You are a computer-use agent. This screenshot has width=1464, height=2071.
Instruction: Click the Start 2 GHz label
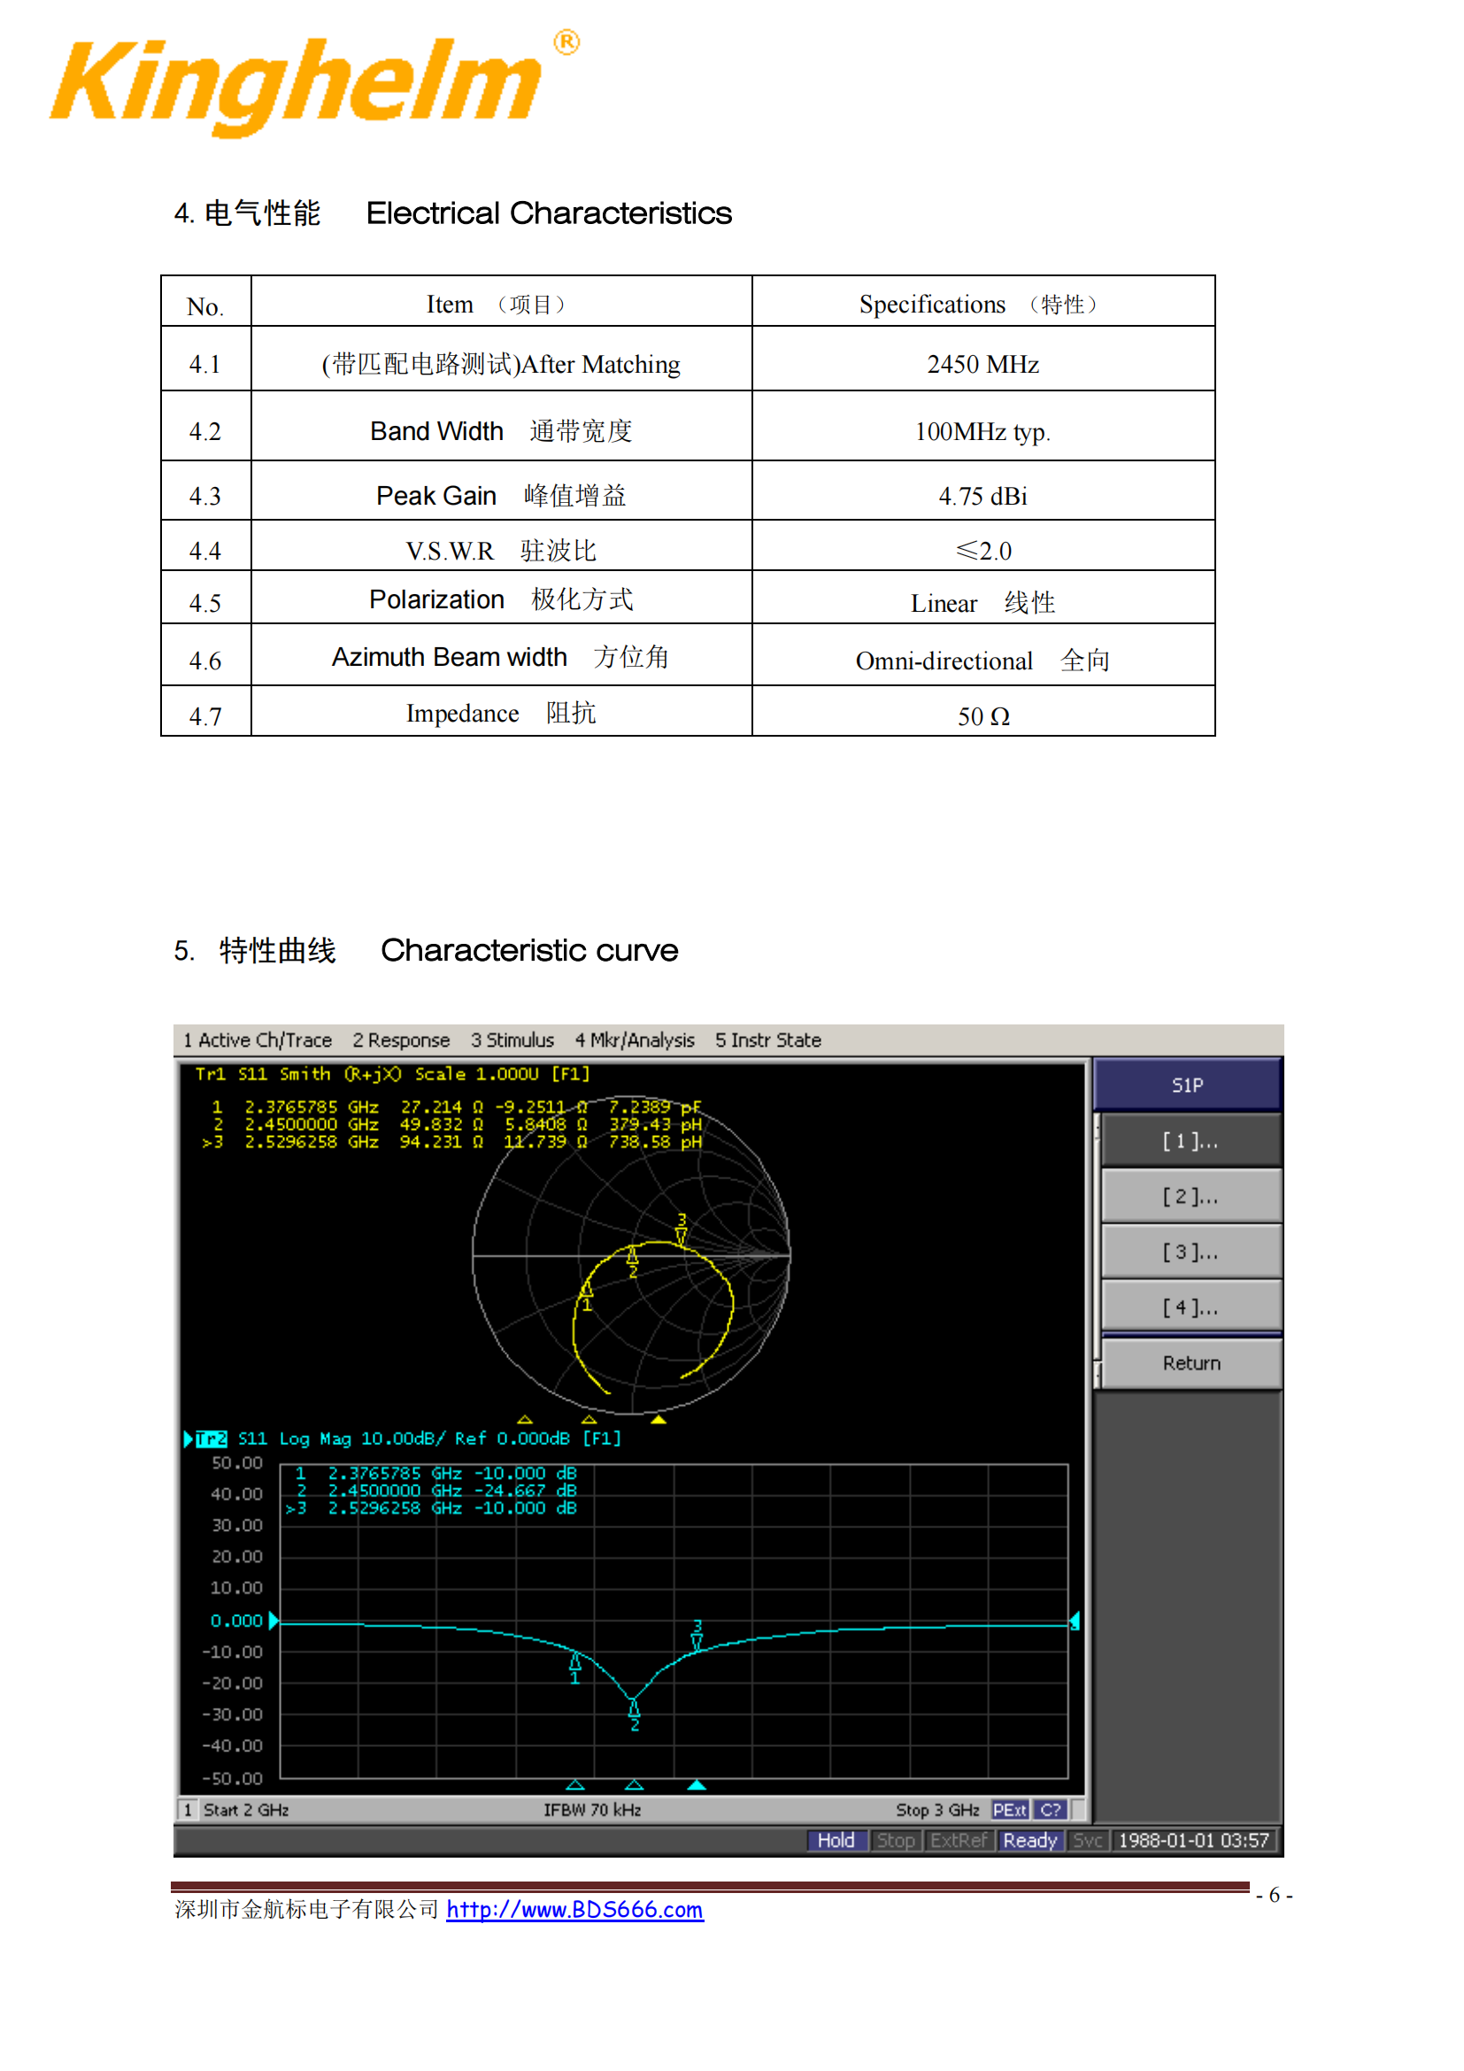click(x=246, y=1810)
